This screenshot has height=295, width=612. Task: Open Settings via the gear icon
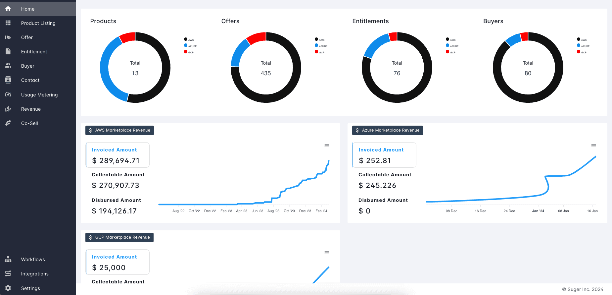pos(8,288)
